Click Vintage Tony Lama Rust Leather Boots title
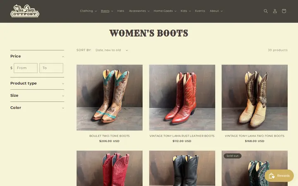Image resolution: width=298 pixels, height=186 pixels. (182, 136)
